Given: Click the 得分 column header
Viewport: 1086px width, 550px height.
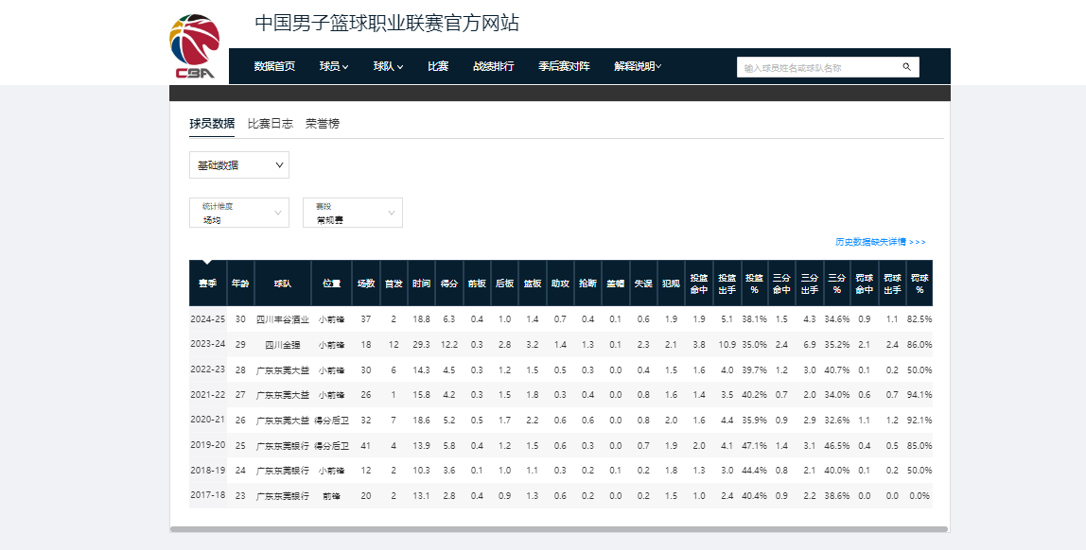Looking at the screenshot, I should [449, 284].
